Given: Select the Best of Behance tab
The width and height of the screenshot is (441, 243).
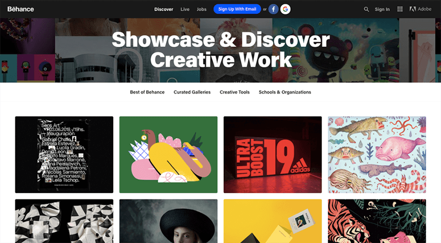Looking at the screenshot, I should tap(147, 92).
